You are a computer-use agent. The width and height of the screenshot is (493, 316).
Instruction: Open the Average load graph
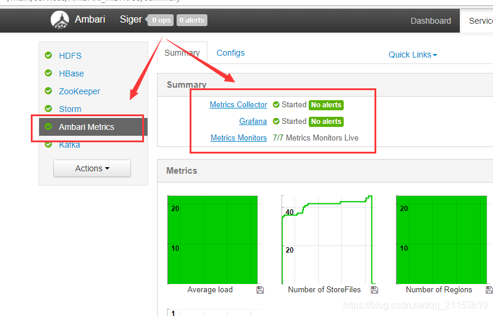click(x=213, y=240)
